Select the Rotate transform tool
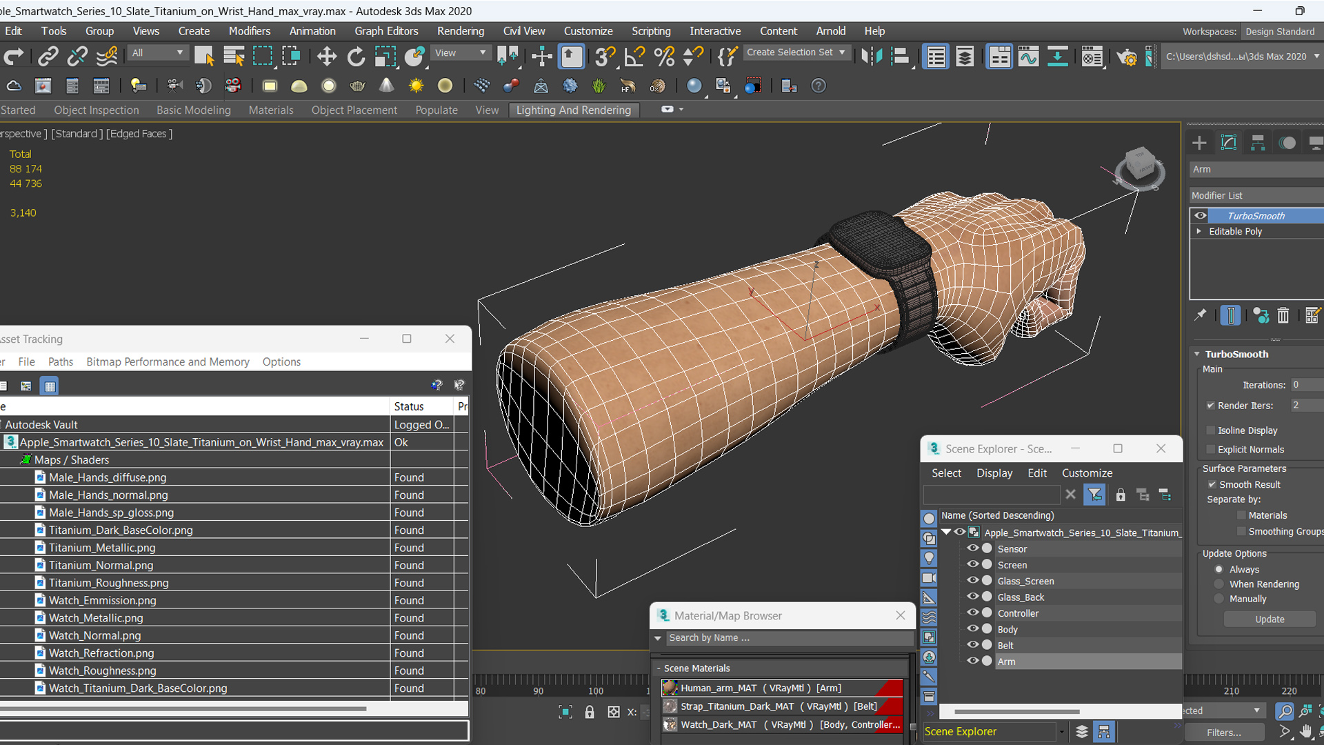This screenshot has height=745, width=1324. [356, 56]
